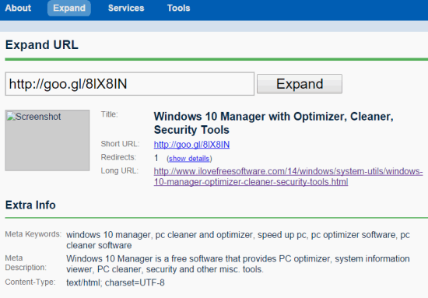Open the short URL goo.gl/8lX8IN link
Image resolution: width=428 pixels, height=298 pixels.
point(191,145)
